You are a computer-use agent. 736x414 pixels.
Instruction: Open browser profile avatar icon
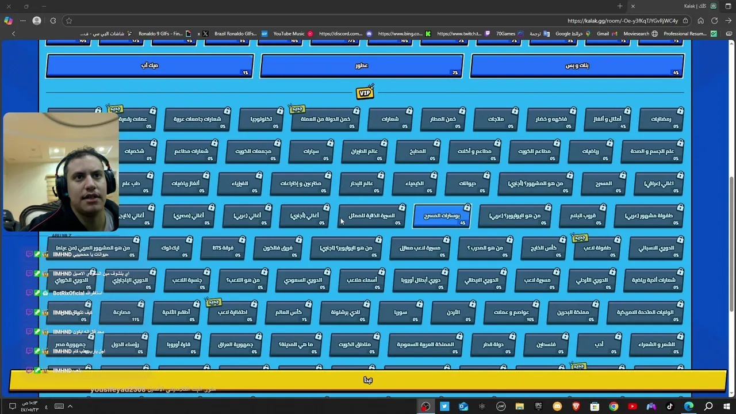pos(37,21)
